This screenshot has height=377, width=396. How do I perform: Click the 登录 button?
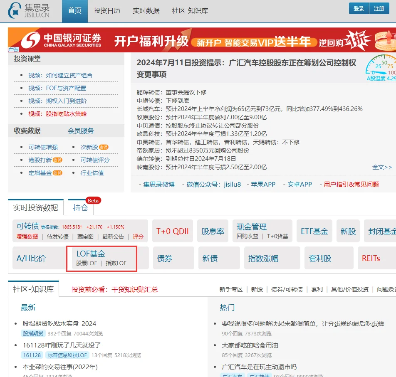point(358,8)
